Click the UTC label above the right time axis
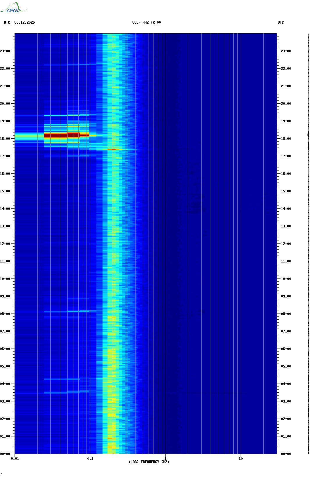The width and height of the screenshot is (321, 477). click(x=281, y=22)
